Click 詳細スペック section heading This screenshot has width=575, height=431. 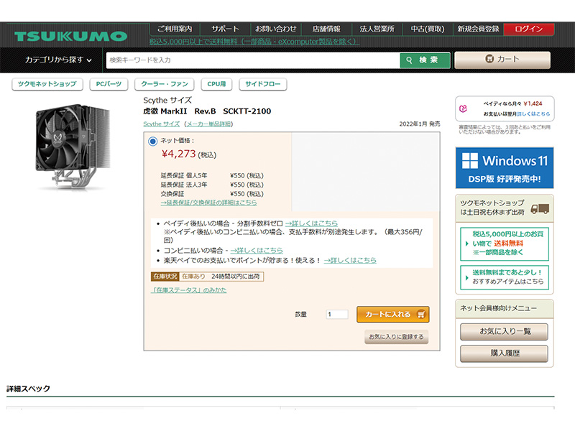coord(28,389)
